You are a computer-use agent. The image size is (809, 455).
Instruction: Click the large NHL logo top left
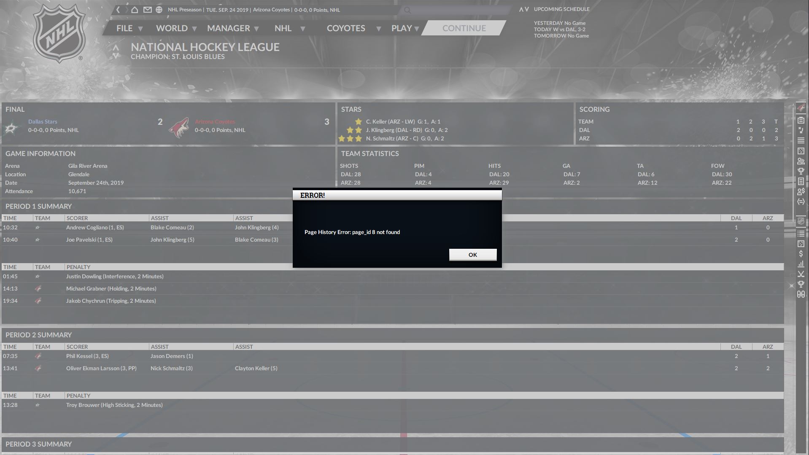pyautogui.click(x=59, y=34)
